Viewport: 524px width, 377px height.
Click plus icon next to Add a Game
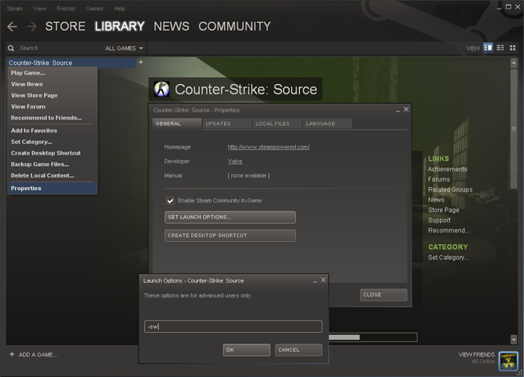12,354
